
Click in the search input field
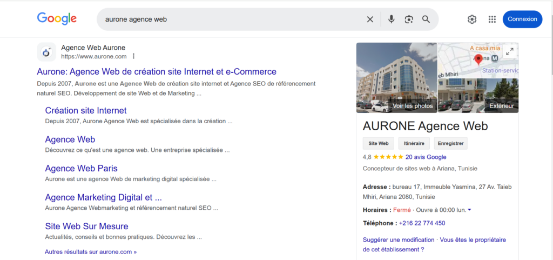coord(233,19)
